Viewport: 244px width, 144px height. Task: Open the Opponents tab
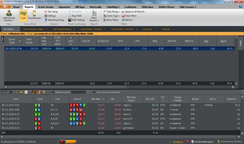(x=64, y=7)
